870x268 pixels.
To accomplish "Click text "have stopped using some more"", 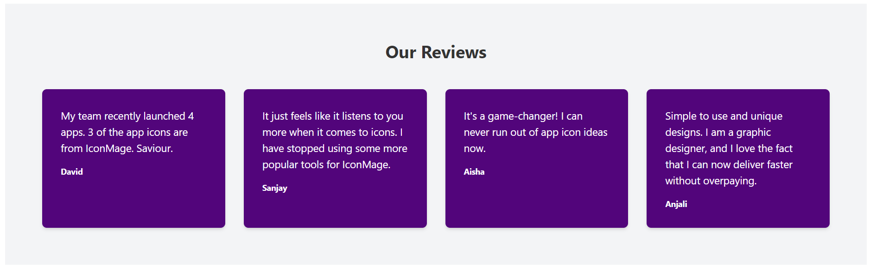I will (x=335, y=148).
